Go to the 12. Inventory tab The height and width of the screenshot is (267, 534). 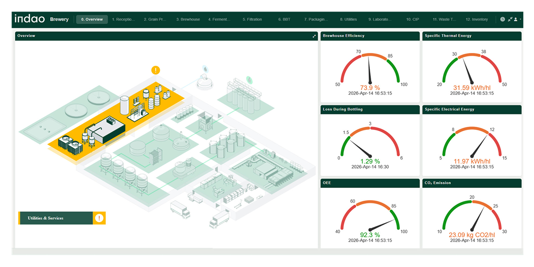pyautogui.click(x=477, y=20)
